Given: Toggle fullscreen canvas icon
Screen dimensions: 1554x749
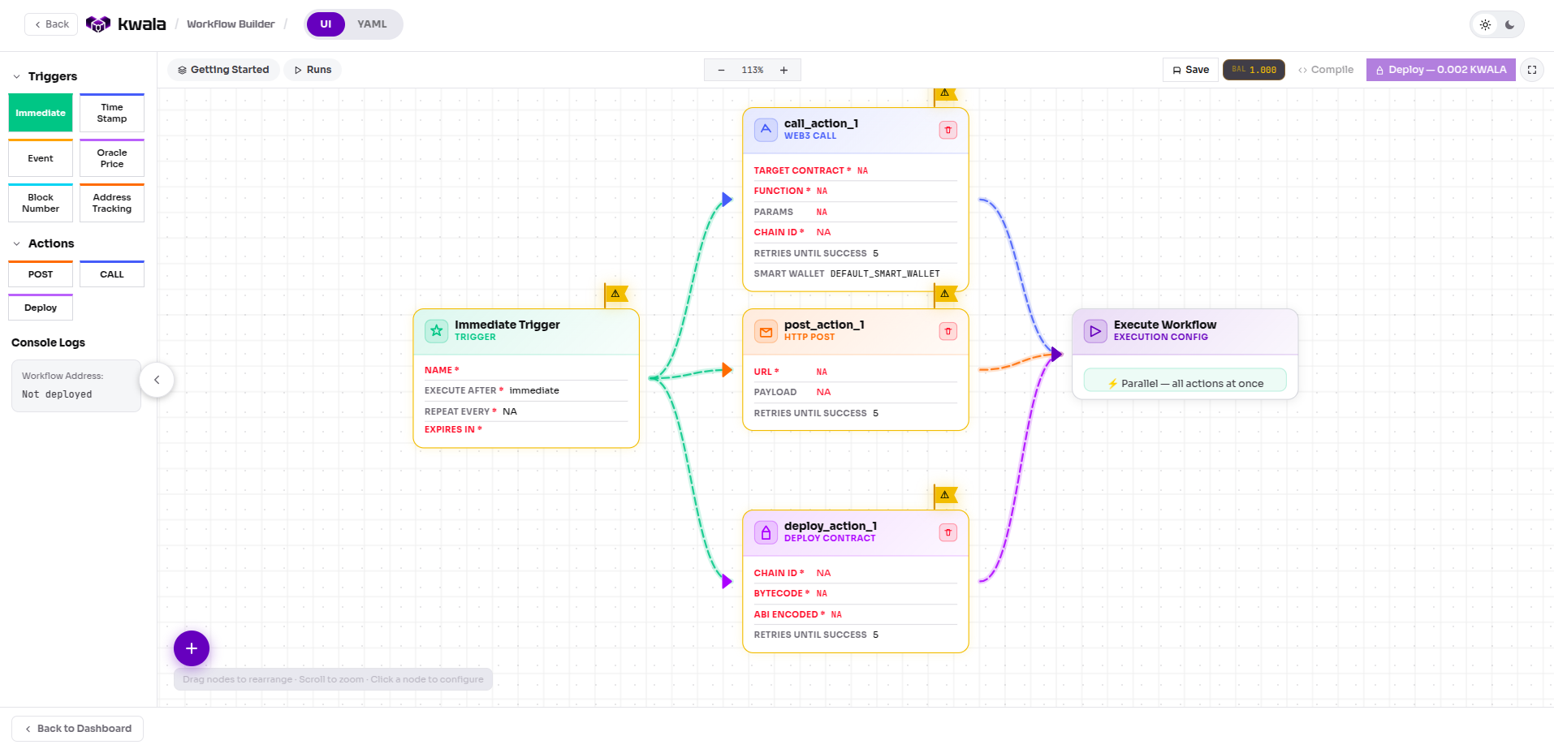Looking at the screenshot, I should 1532,70.
